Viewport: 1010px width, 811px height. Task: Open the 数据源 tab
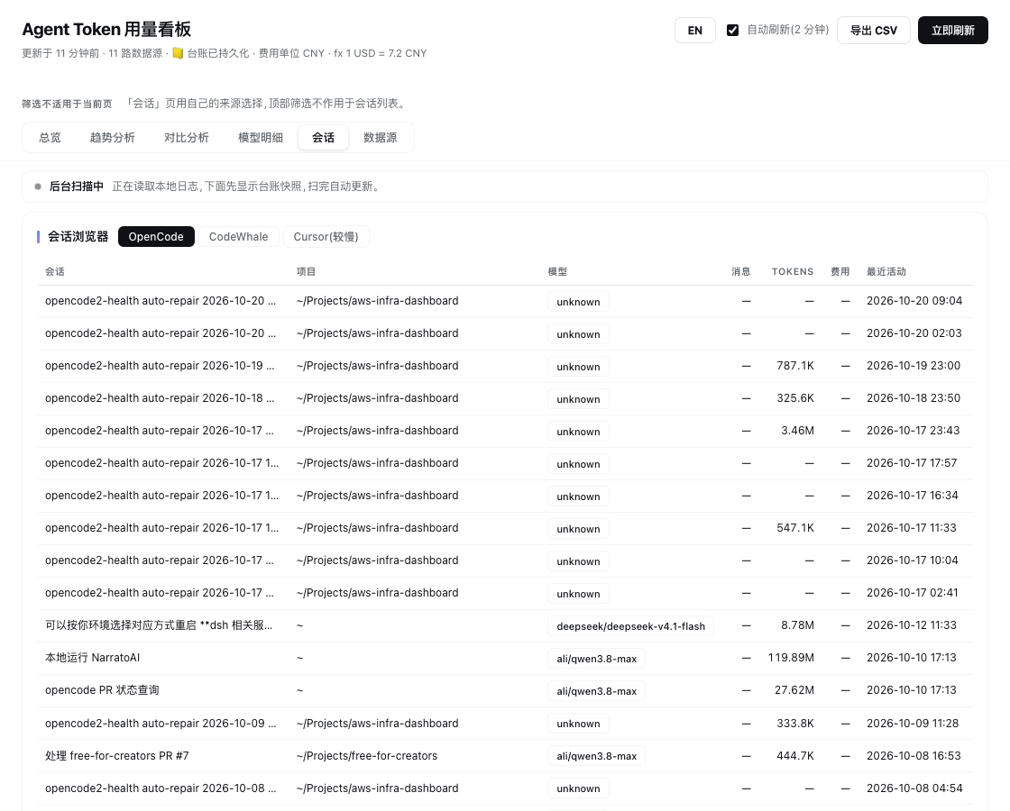point(380,138)
